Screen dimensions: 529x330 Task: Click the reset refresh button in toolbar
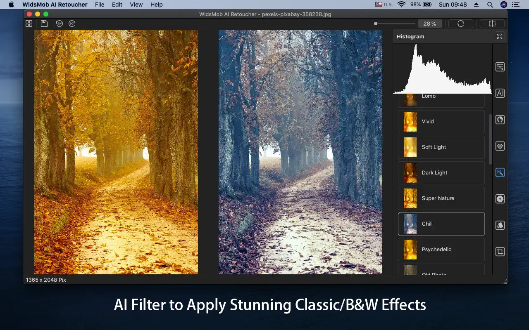pos(460,24)
